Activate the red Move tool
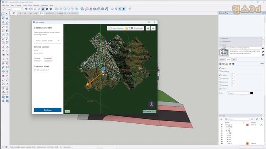The image size is (266, 149). pos(3,47)
